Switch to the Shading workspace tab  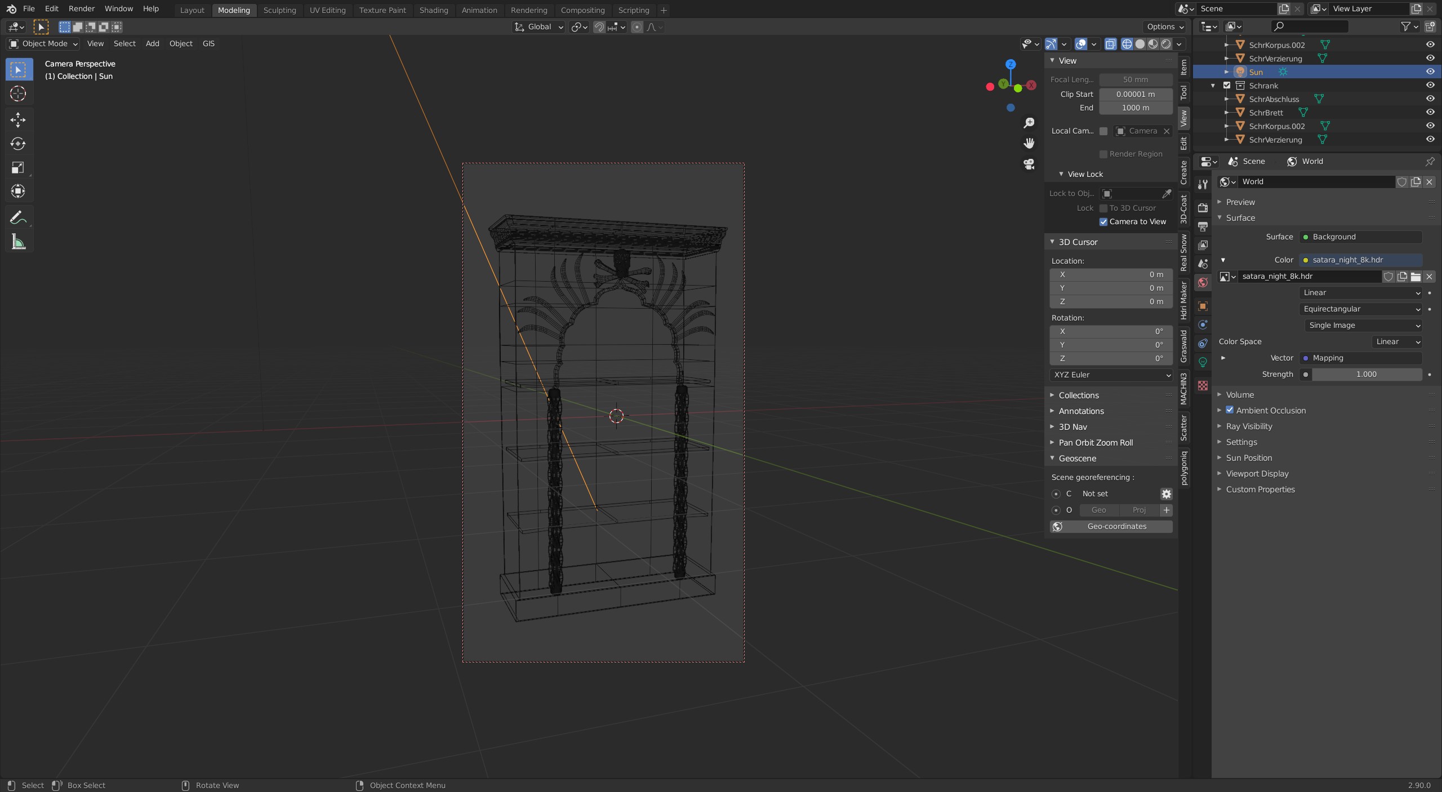[x=433, y=10]
